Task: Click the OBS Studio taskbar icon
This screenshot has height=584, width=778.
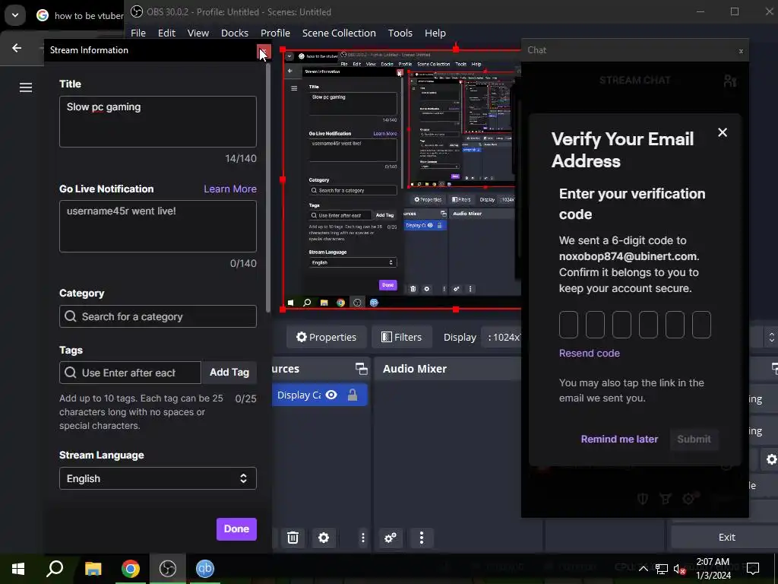Action: point(168,569)
